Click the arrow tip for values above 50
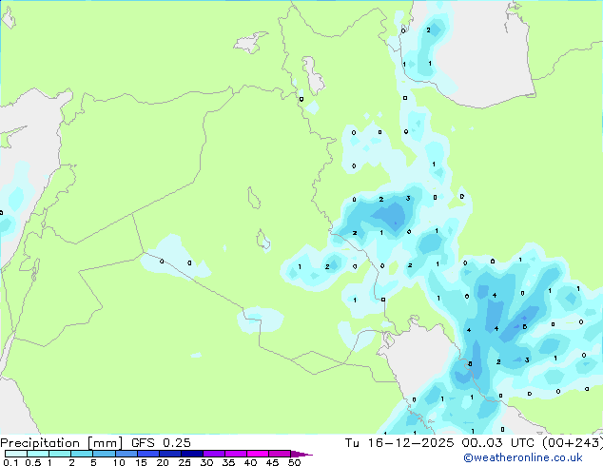The image size is (603, 466). [301, 455]
